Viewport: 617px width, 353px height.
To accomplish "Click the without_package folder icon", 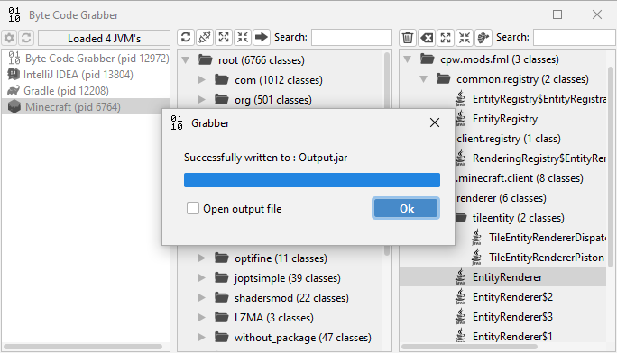I will click(x=222, y=337).
